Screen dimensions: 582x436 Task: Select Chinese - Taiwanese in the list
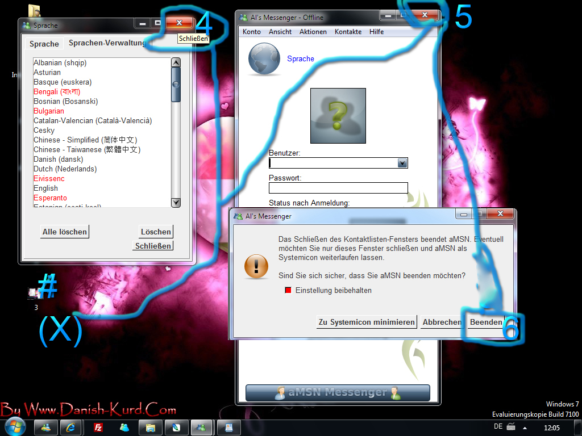87,149
